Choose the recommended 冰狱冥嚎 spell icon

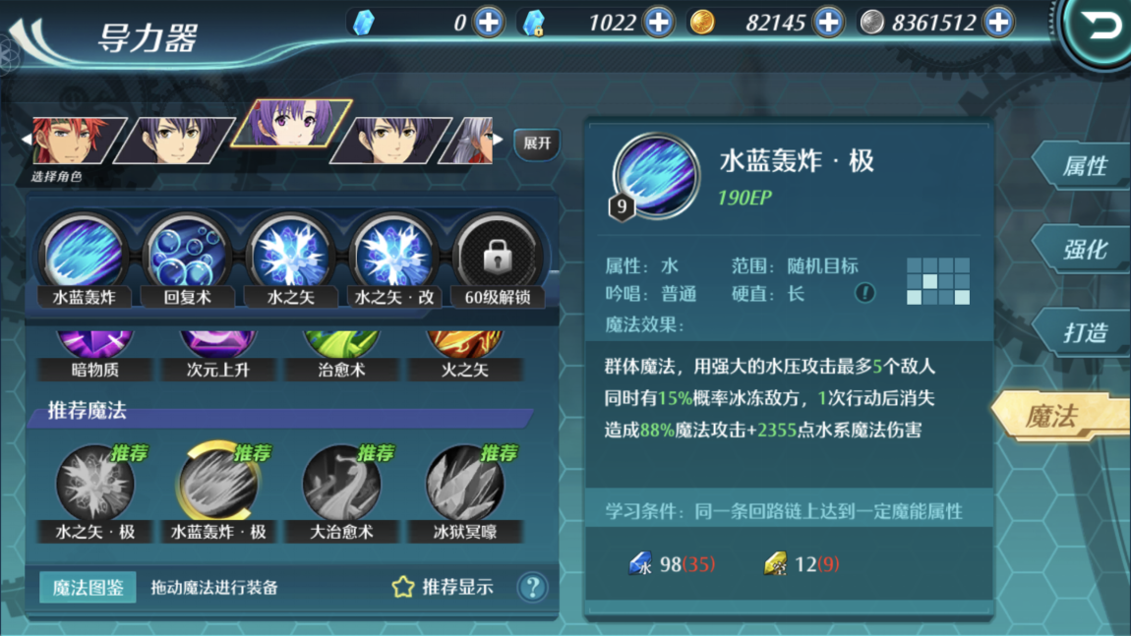click(x=464, y=484)
